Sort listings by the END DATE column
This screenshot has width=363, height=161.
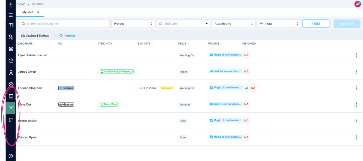(x=145, y=43)
